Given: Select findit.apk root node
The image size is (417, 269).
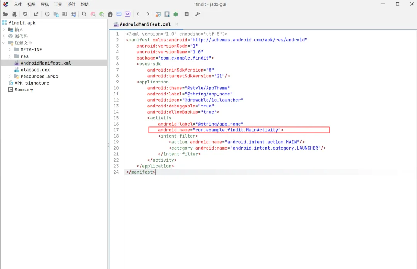Looking at the screenshot, I should [22, 23].
